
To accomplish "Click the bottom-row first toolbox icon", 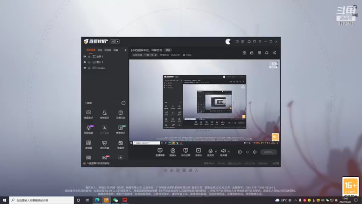I will tap(88, 158).
